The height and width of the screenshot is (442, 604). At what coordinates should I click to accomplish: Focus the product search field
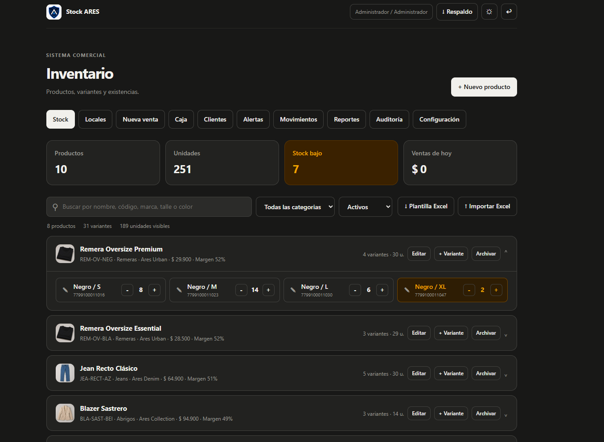coord(149,207)
